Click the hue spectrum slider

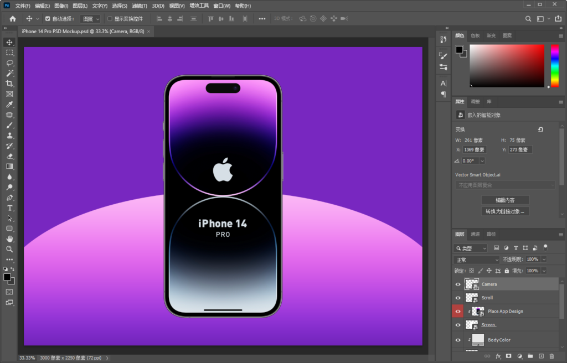tap(555, 66)
